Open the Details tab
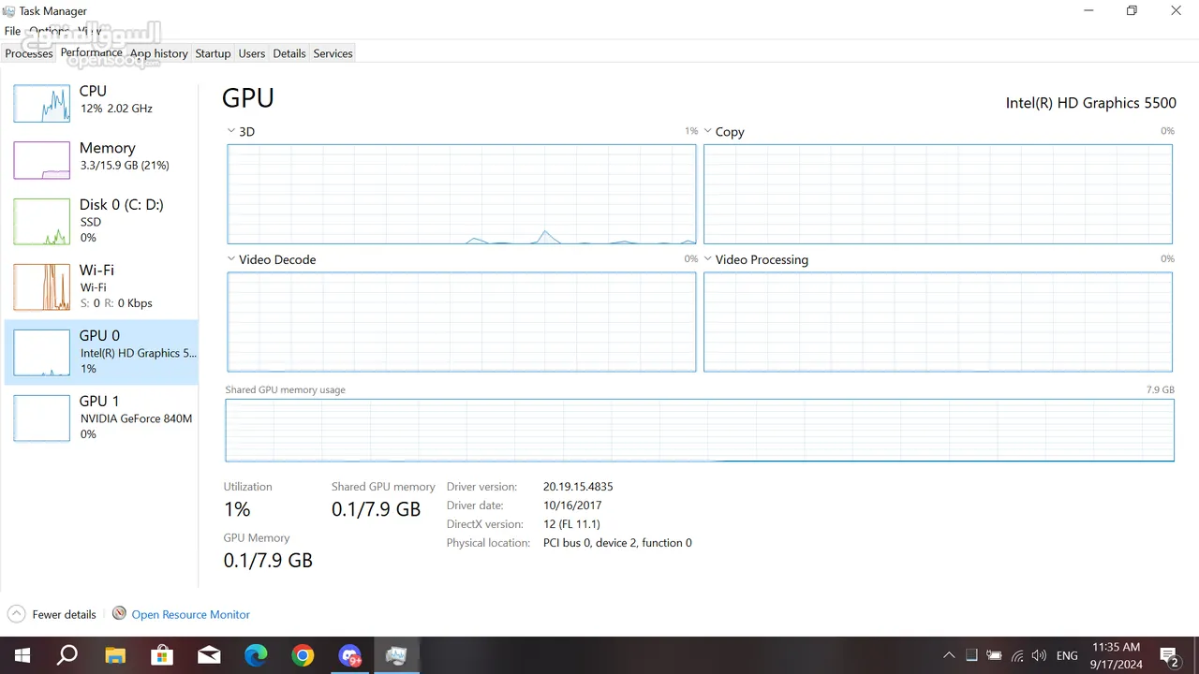Viewport: 1199px width, 674px height. [289, 53]
